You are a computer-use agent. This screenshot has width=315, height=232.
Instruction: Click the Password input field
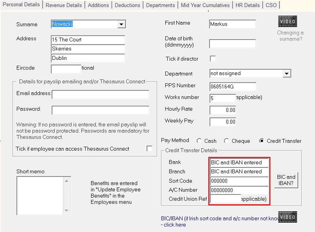[x=100, y=110]
